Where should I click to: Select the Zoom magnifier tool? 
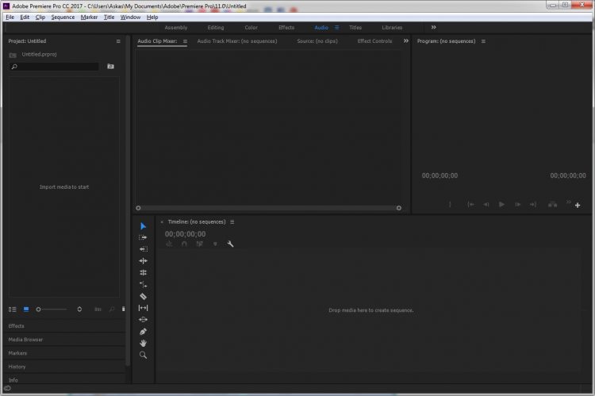pyautogui.click(x=143, y=355)
